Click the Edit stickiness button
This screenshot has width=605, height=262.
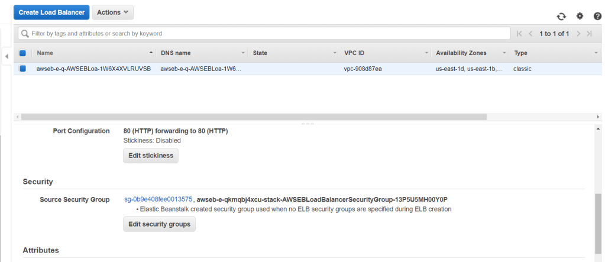[x=150, y=156]
